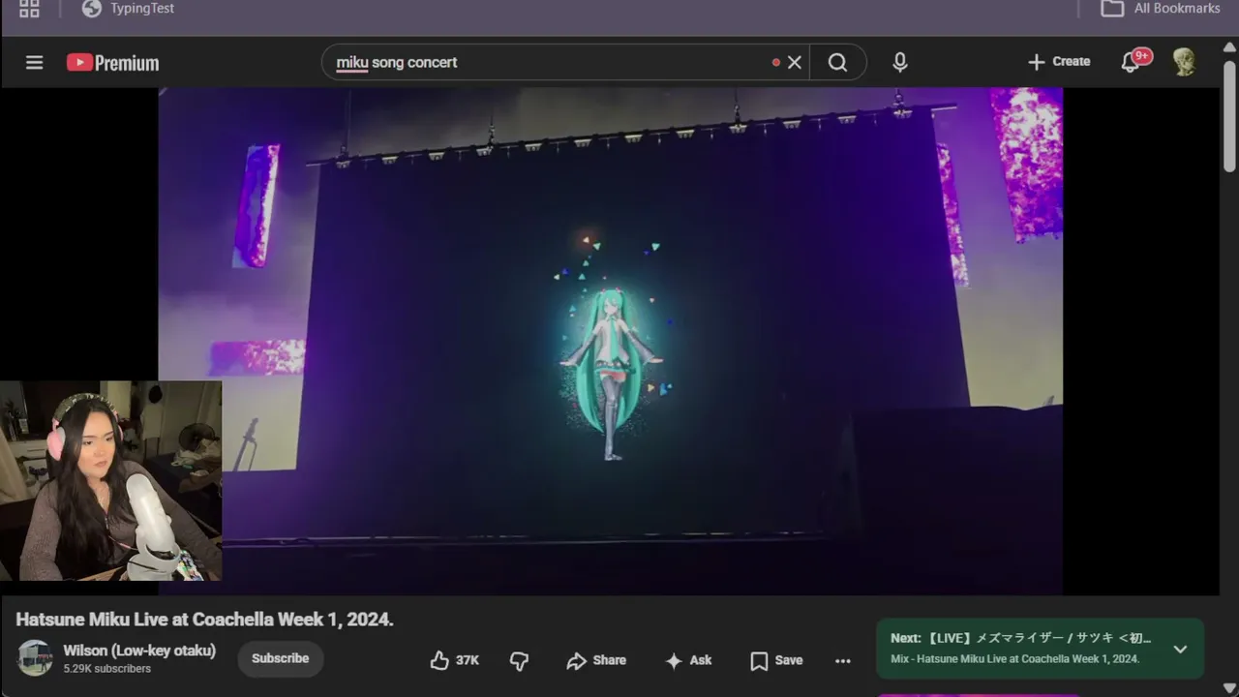Open the YouTube guide hamburger menu
Image resolution: width=1239 pixels, height=697 pixels.
(x=34, y=63)
